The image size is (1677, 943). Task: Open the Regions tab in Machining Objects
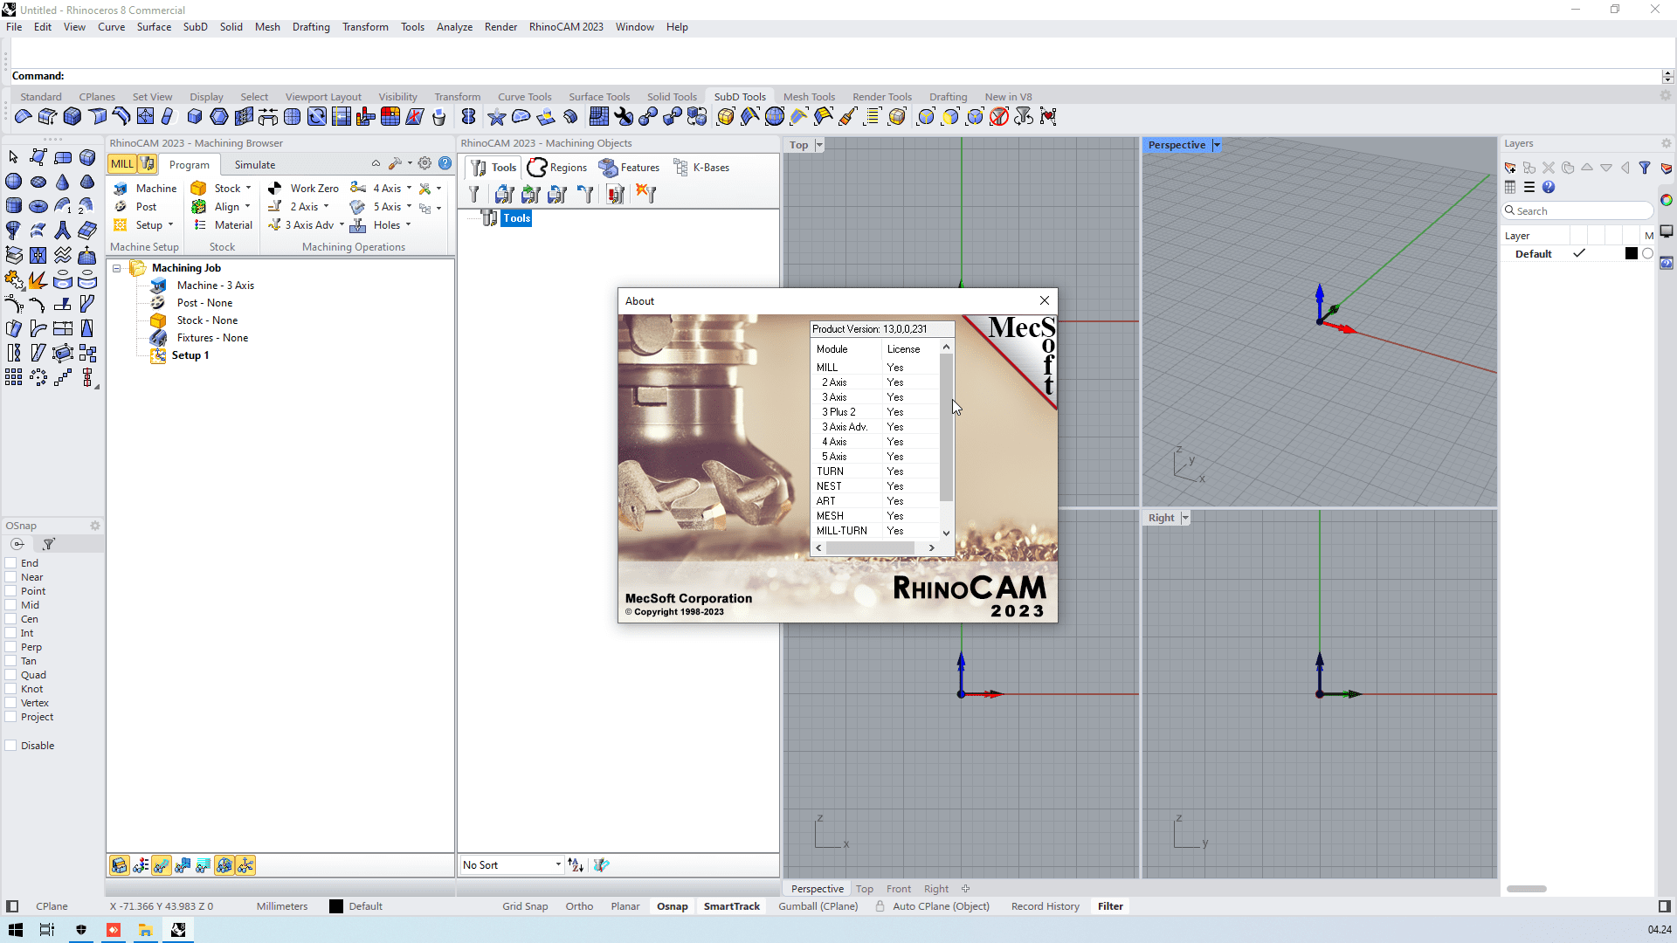pos(557,168)
